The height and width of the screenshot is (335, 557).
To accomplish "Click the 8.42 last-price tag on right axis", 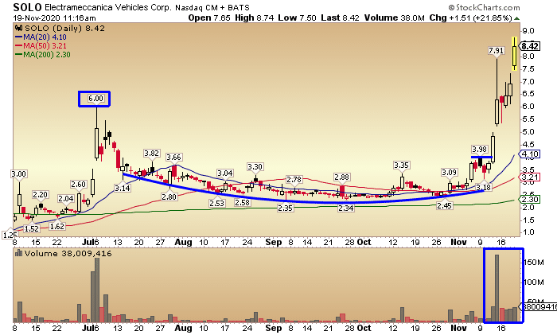I will coord(529,46).
